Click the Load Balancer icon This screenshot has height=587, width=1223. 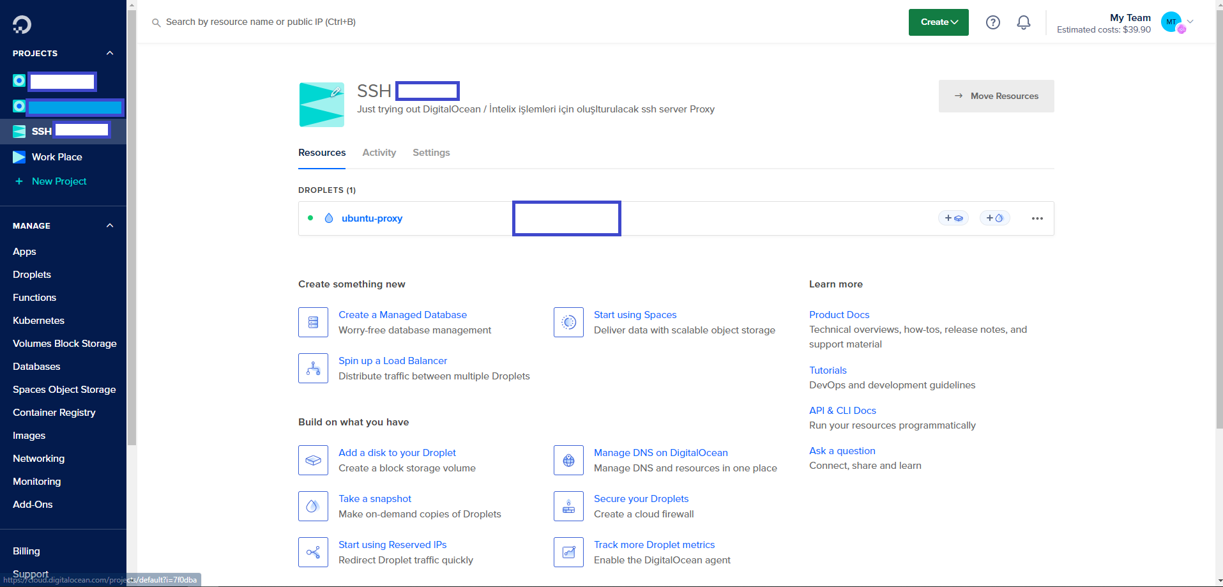[313, 369]
